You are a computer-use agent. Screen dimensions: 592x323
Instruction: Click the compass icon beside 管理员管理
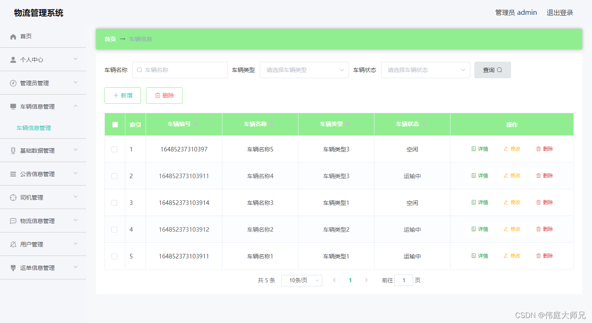tap(13, 83)
